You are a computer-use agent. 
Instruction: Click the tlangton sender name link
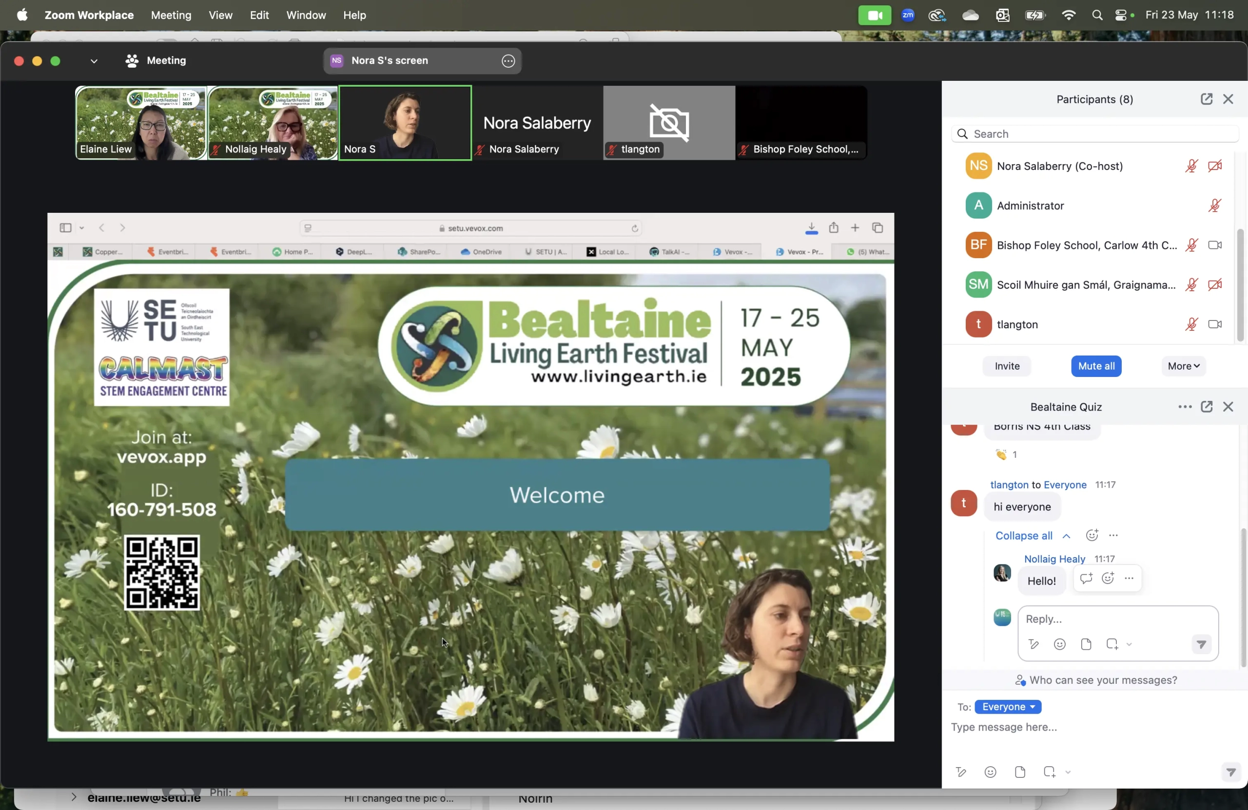coord(1009,485)
